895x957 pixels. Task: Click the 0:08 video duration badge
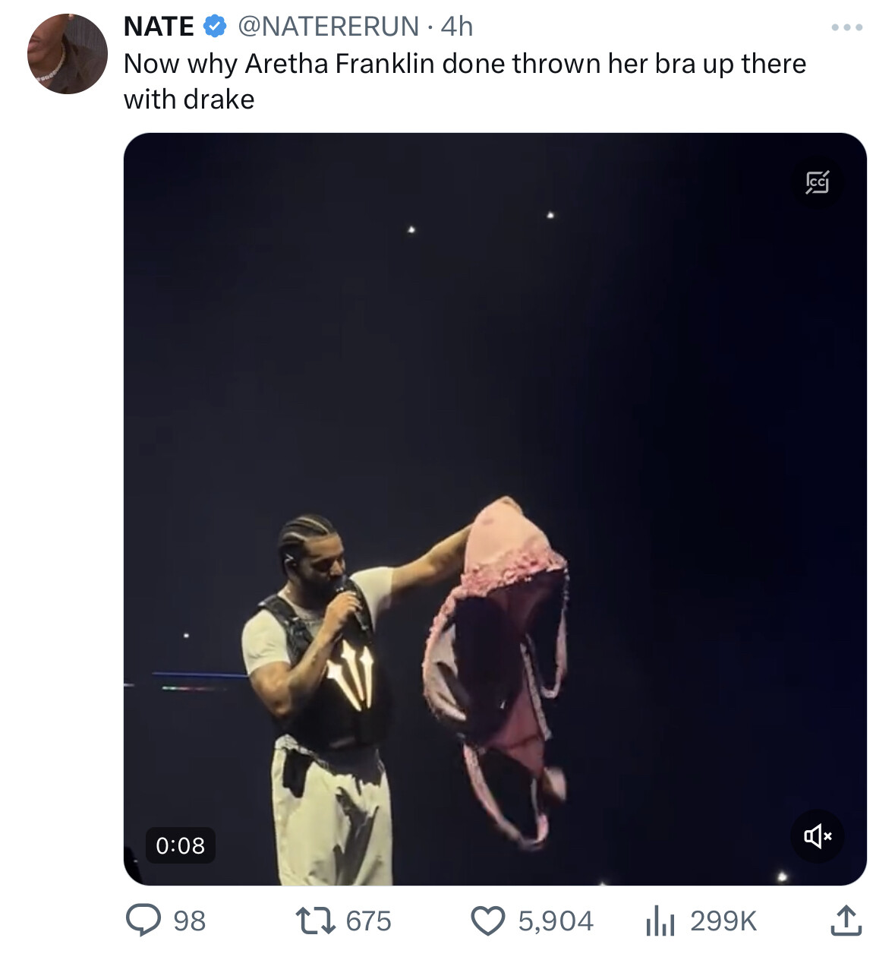pyautogui.click(x=181, y=845)
